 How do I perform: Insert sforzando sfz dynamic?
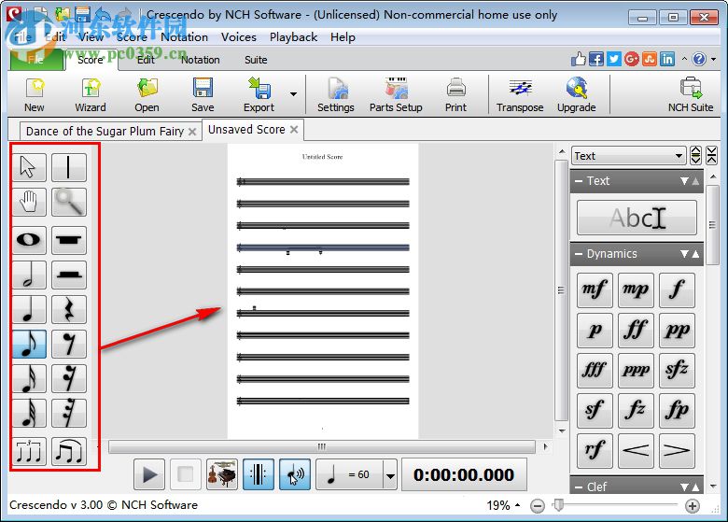(x=677, y=370)
